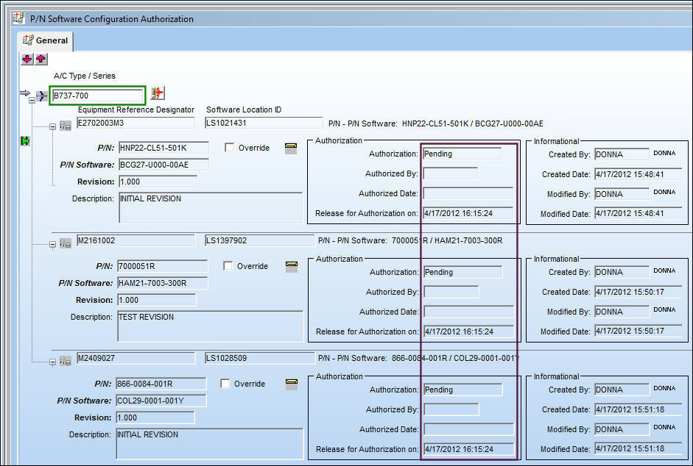
Task: Click the equipment icon next to E2702003M3
Action: 66,126
